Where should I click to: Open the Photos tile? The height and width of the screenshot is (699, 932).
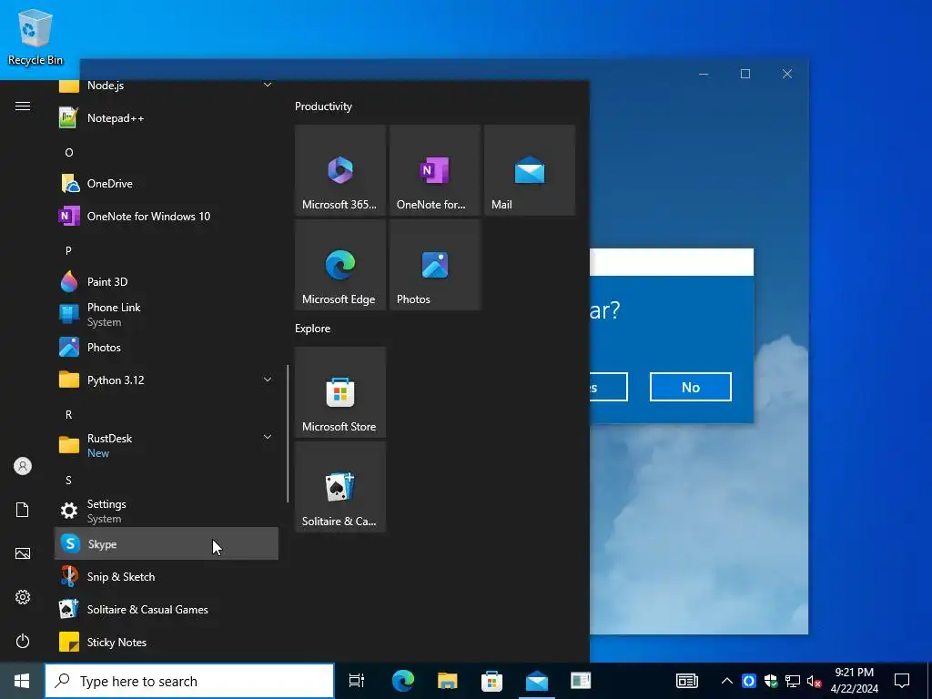435,265
